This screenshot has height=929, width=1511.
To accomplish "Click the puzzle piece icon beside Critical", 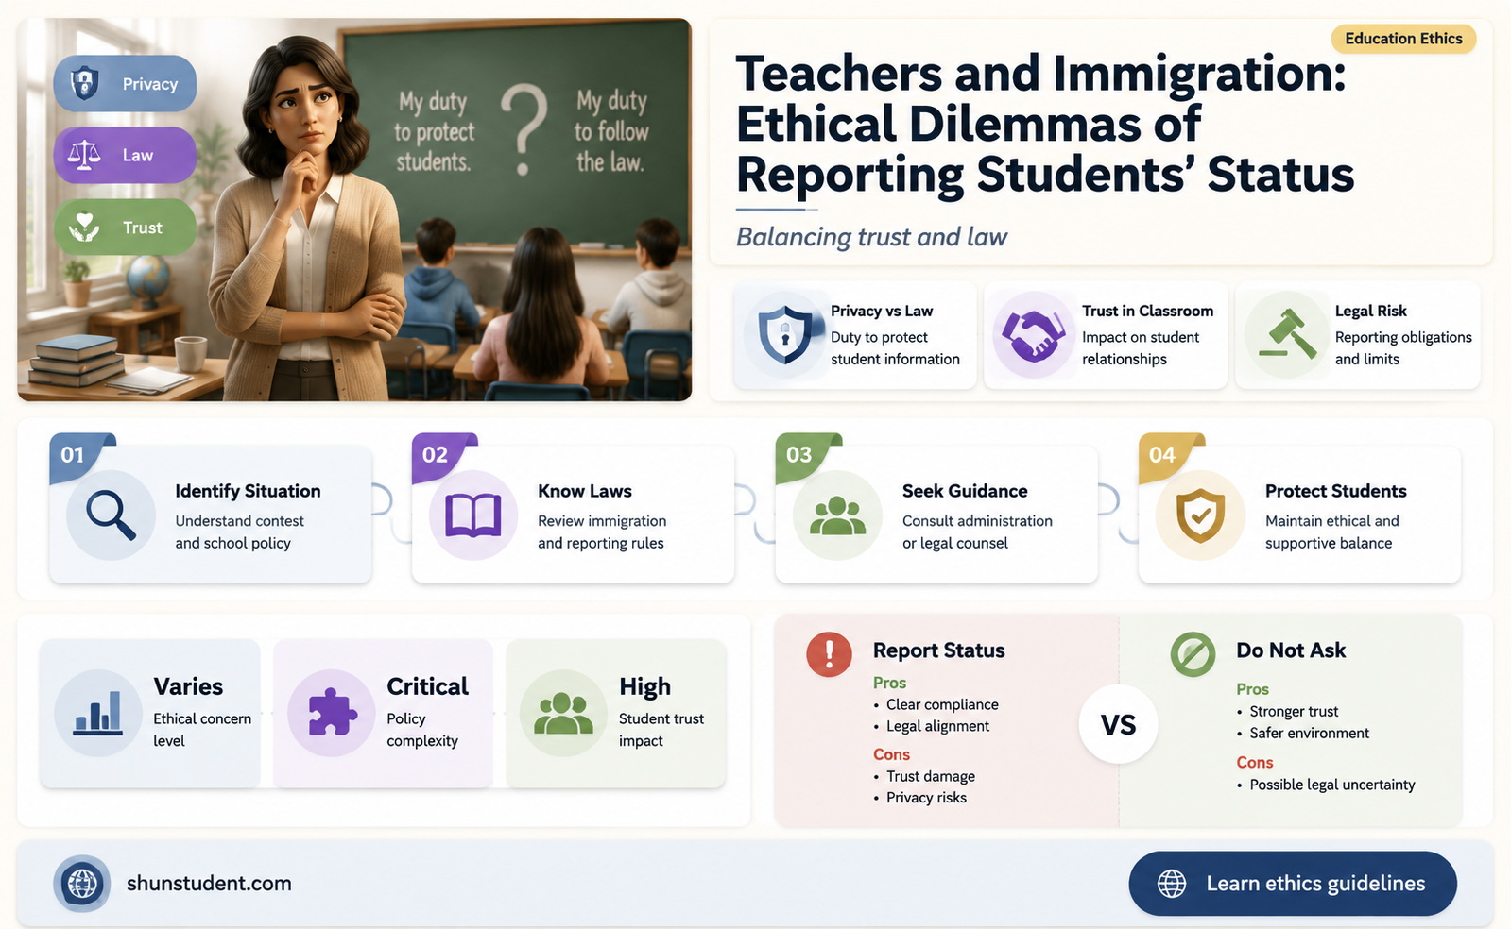I will [x=332, y=713].
